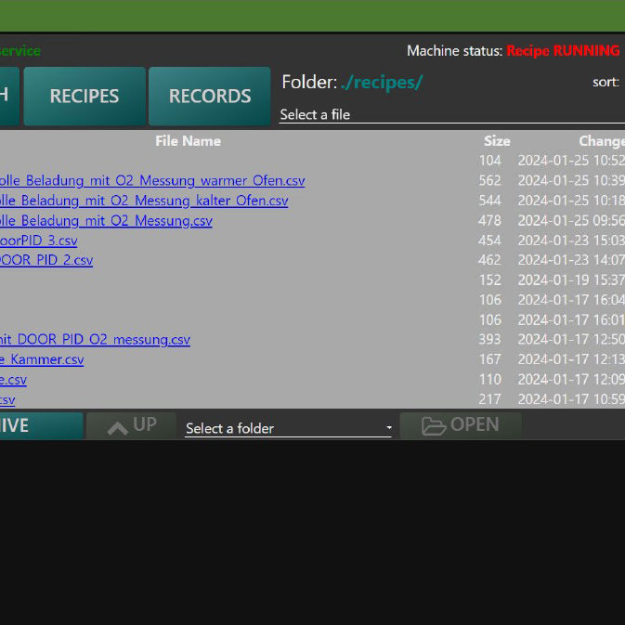Click the chevron icon on the UP button
The width and height of the screenshot is (625, 625).
coord(118,428)
